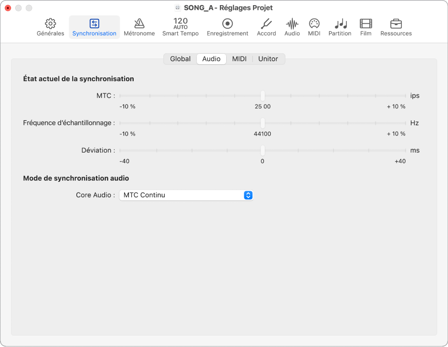Open Smart Tempo 120 AUTO settings
The height and width of the screenshot is (347, 448).
[x=180, y=24]
